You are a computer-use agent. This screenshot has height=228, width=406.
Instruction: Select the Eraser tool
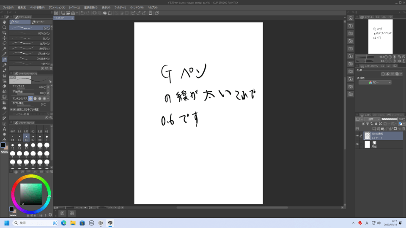tap(4, 86)
